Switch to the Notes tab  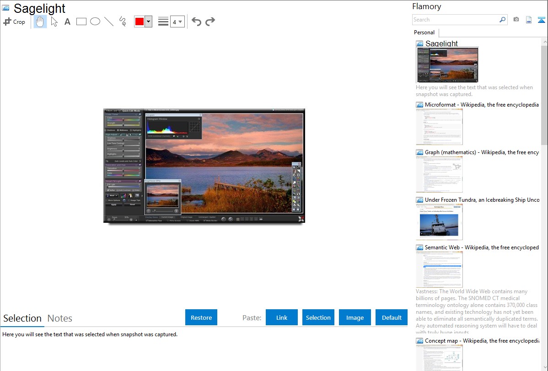tap(60, 318)
